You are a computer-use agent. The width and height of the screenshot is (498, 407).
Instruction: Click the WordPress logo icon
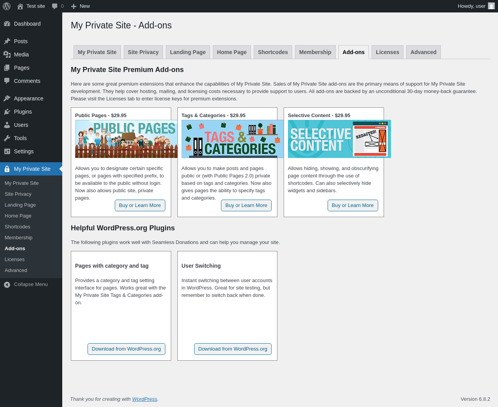tap(7, 6)
